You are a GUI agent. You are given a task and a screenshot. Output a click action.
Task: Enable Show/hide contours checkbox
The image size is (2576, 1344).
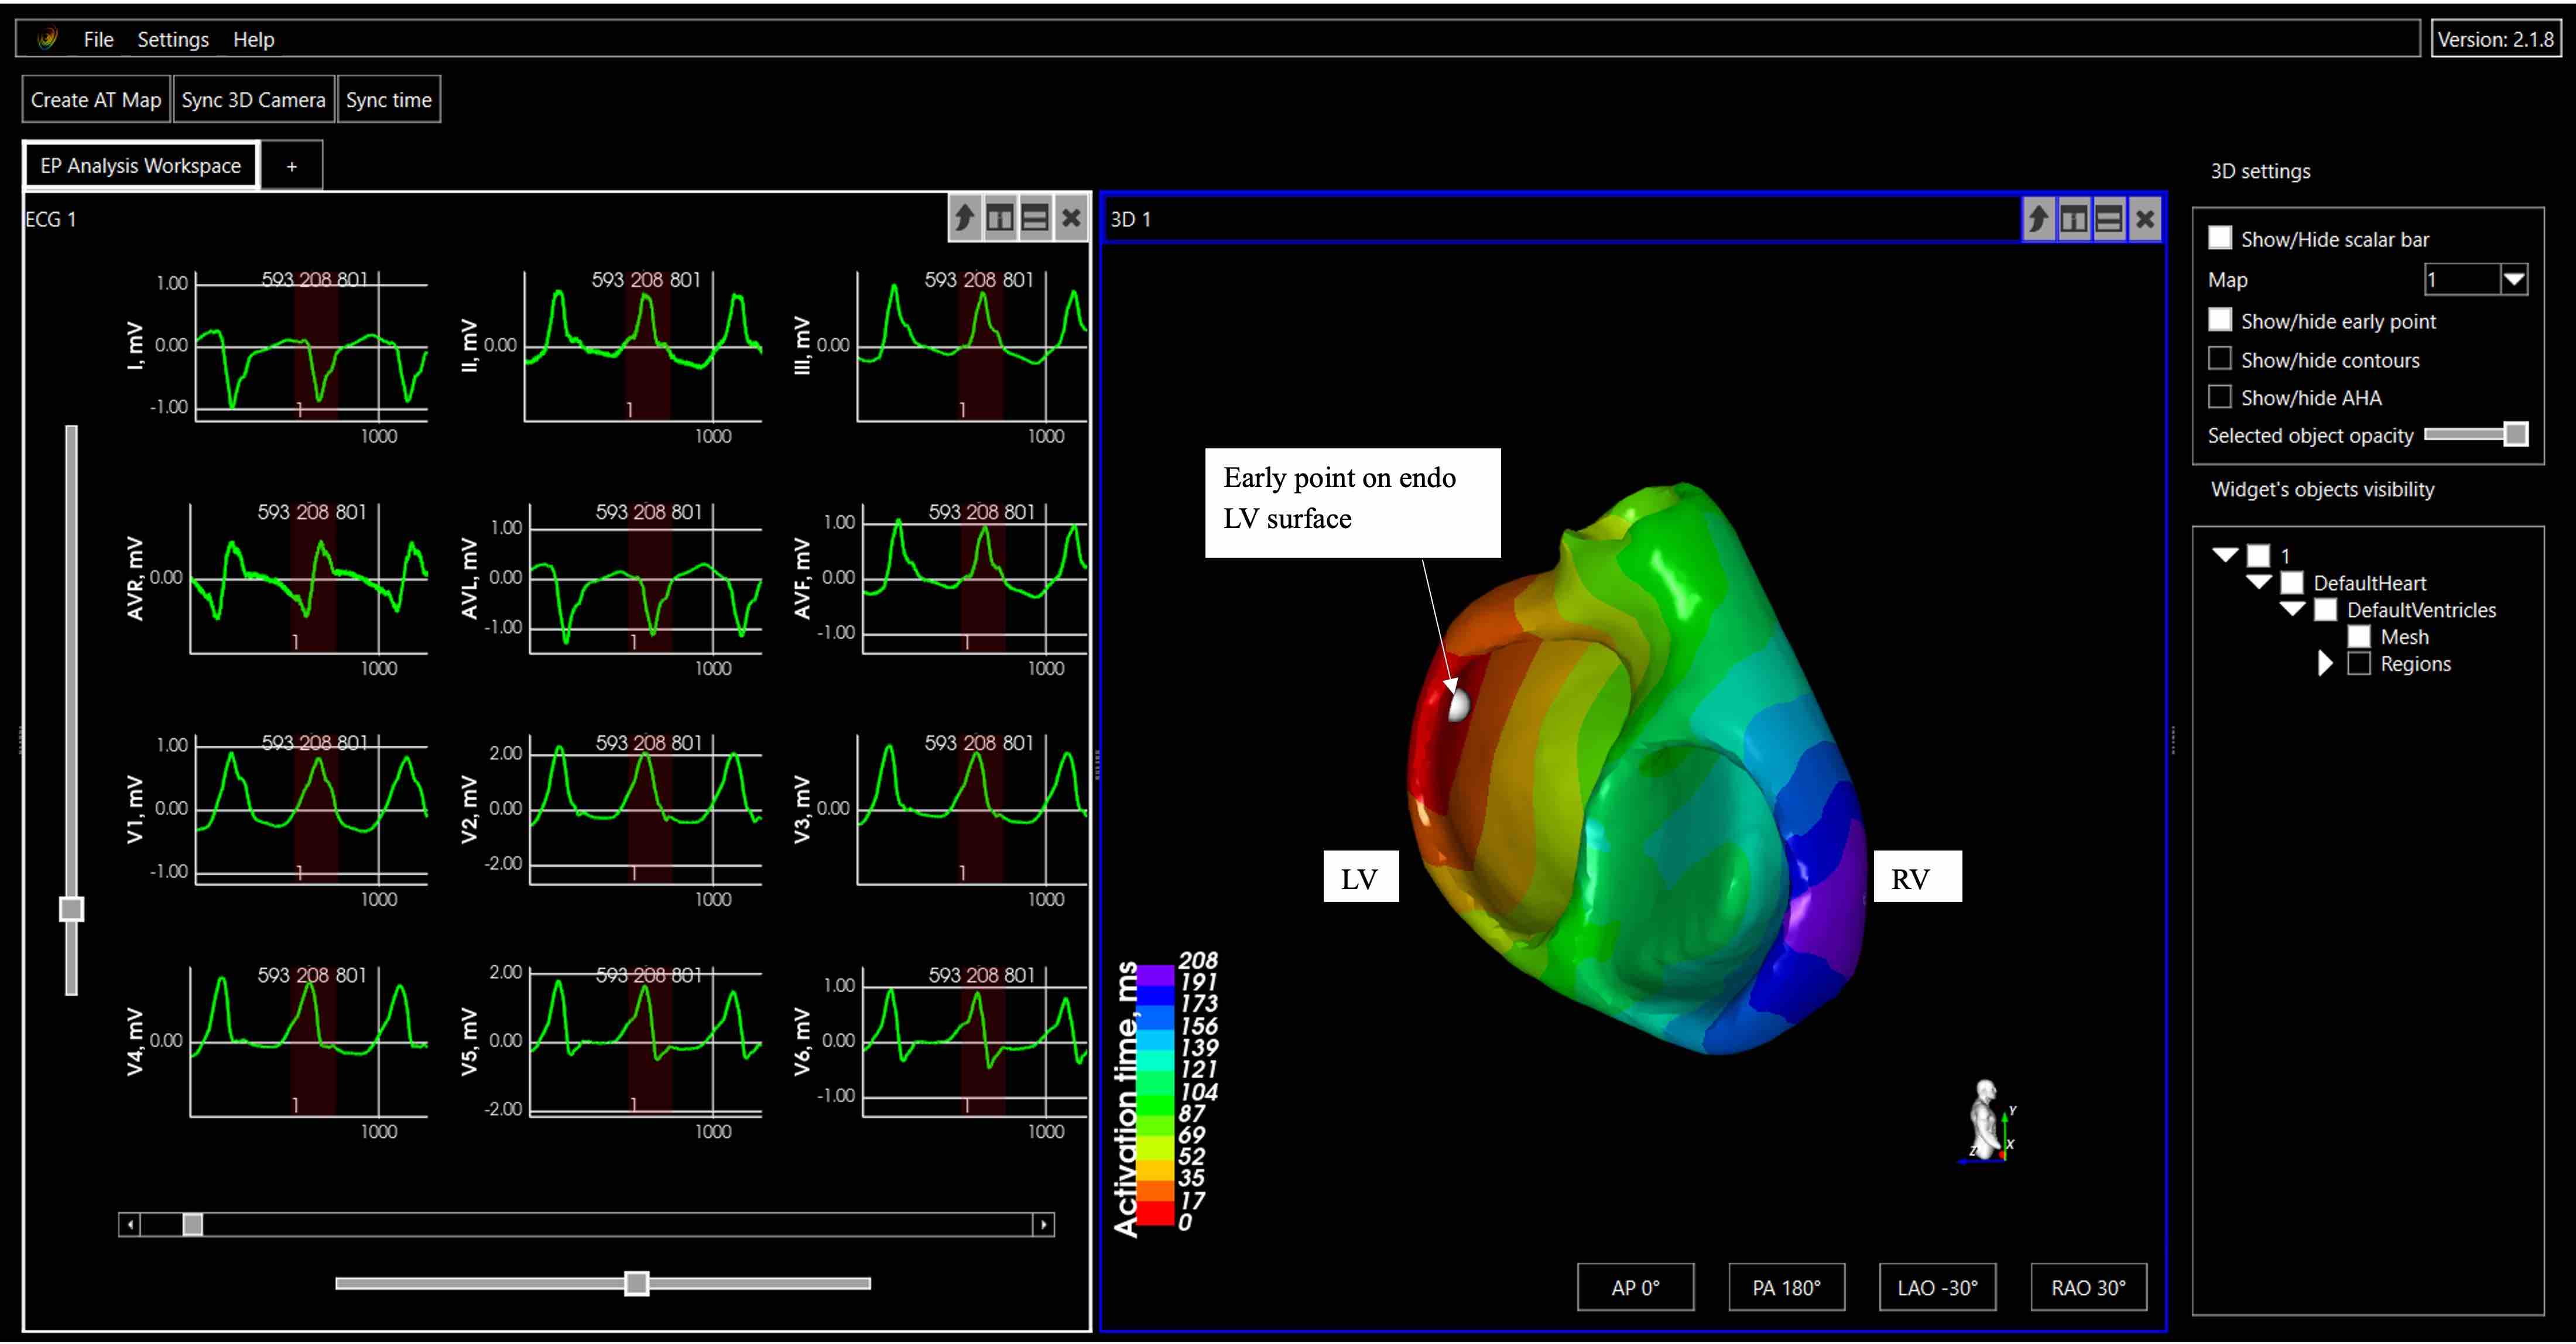coord(2220,359)
